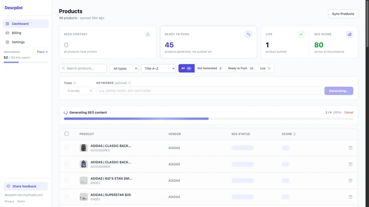369x207 pixels.
Task: Select the Not Generated filter tab
Action: [x=209, y=68]
